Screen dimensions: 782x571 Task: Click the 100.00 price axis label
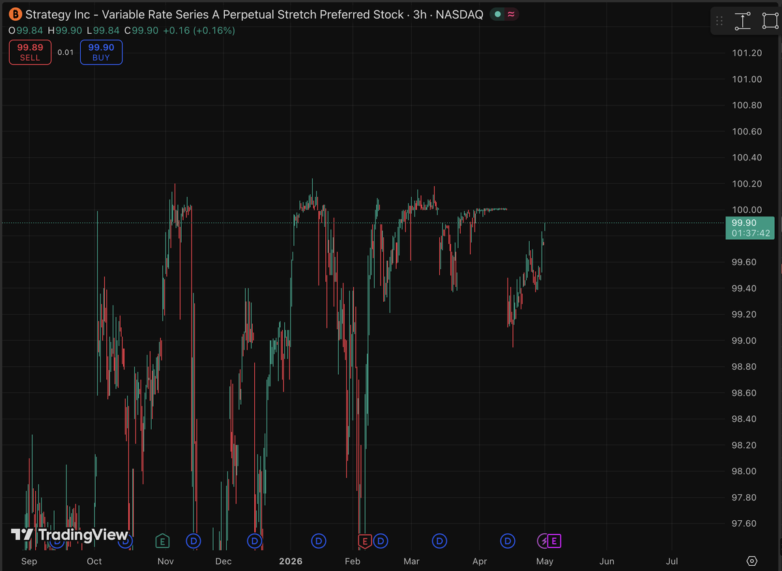pos(747,209)
